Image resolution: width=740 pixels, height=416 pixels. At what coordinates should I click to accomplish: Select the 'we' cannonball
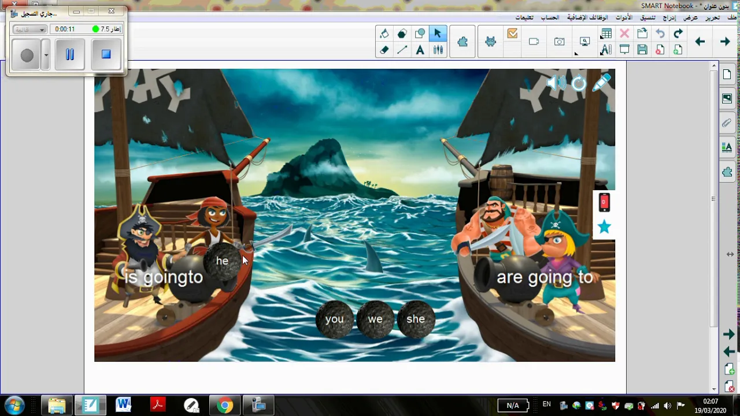[375, 319]
